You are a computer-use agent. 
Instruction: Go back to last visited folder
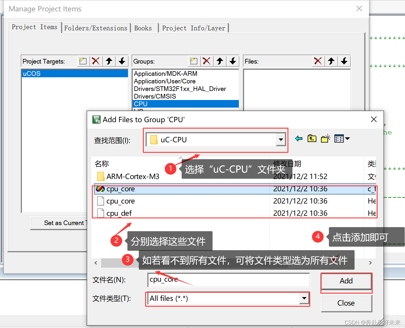[299, 139]
